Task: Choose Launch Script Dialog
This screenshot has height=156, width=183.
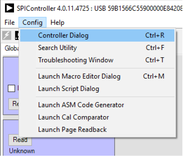Action: [x=97, y=89]
